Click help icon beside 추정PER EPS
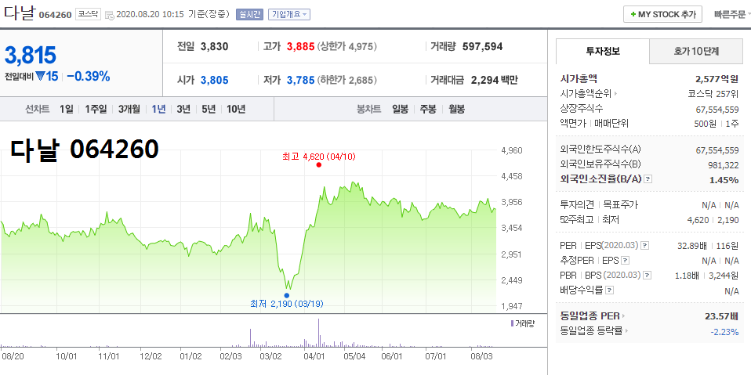The width and height of the screenshot is (751, 375). 625,261
